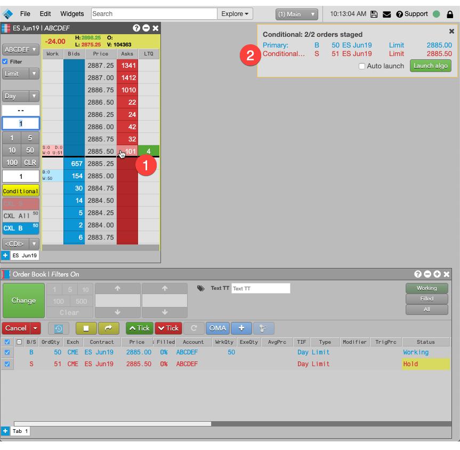Click the algo flow-chart icon button

(263, 328)
